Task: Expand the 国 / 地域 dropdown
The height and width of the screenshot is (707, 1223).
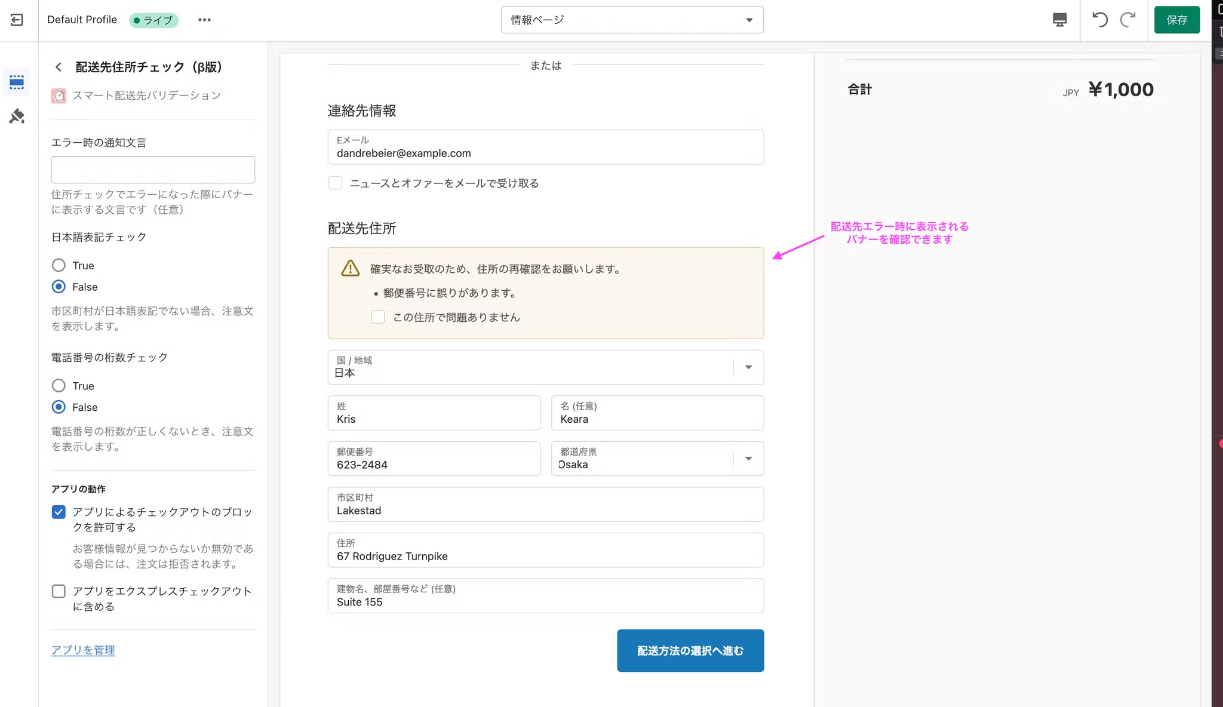Action: pyautogui.click(x=748, y=367)
